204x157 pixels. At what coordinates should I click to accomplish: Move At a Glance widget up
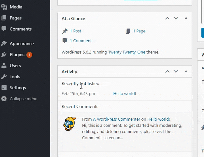tap(167, 18)
